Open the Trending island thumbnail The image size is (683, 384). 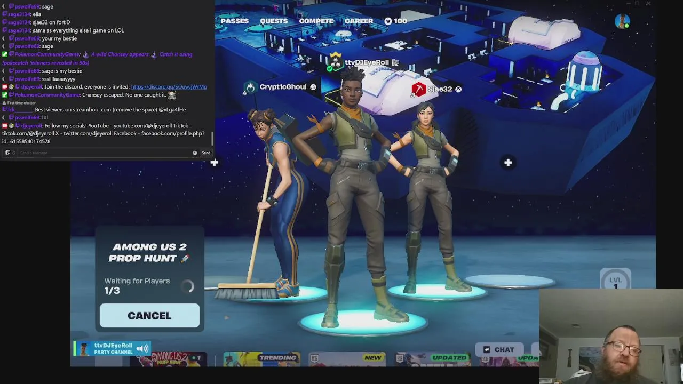tap(261, 359)
